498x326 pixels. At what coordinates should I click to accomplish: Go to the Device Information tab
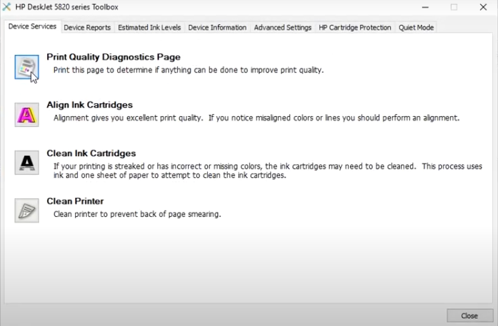coord(217,27)
